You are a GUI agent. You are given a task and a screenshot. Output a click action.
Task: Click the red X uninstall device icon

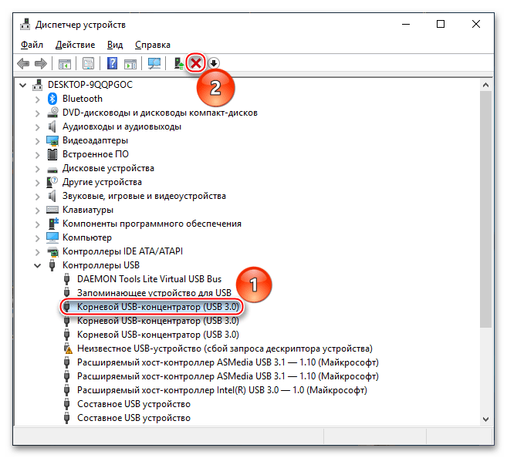point(197,63)
